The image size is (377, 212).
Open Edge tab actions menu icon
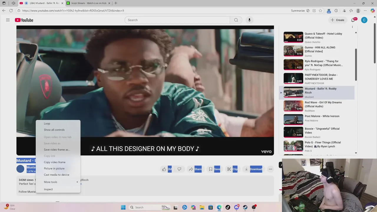(4, 3)
